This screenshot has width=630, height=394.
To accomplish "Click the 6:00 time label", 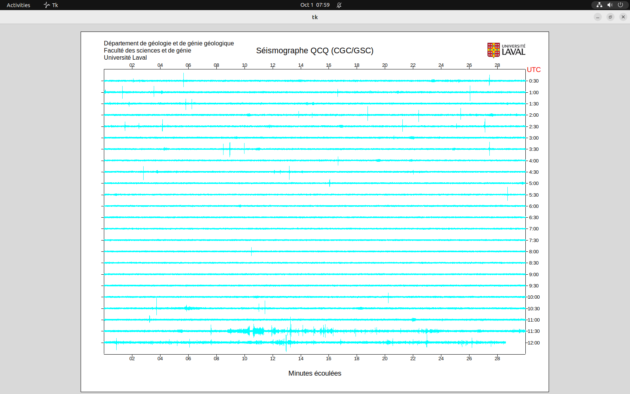I will [x=534, y=206].
